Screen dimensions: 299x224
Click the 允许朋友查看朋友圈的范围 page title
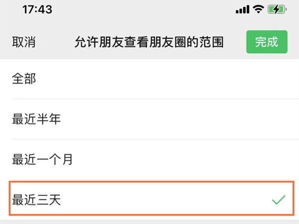click(x=149, y=42)
